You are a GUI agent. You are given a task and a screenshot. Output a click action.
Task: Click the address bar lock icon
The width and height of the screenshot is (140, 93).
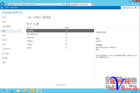point(66,4)
